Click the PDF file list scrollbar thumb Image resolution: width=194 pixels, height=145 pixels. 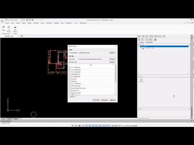pyautogui.click(x=116, y=74)
